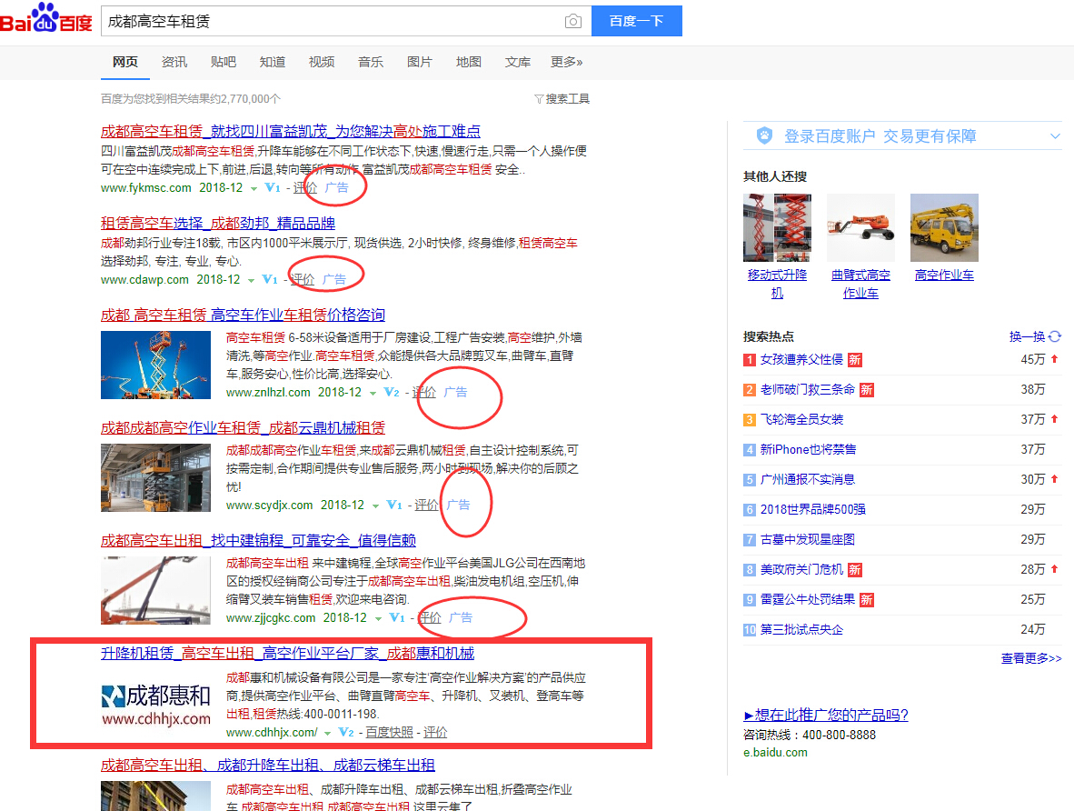Screen dimensions: 1074x811
Task: Click 评价 link on the cdhhjx result
Action: pyautogui.click(x=435, y=733)
